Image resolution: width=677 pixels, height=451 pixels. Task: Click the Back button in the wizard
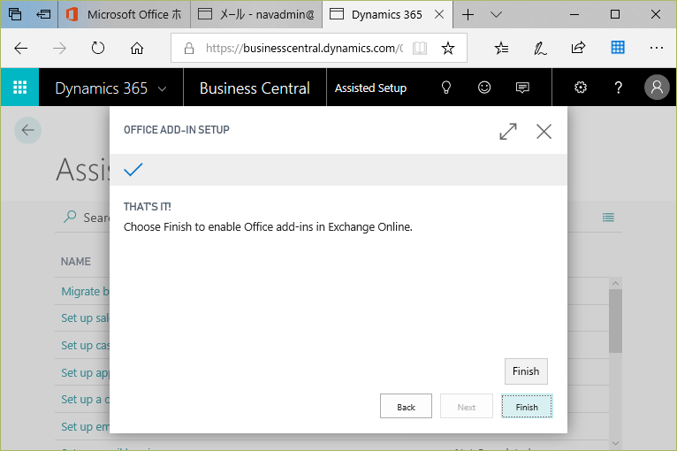tap(406, 407)
